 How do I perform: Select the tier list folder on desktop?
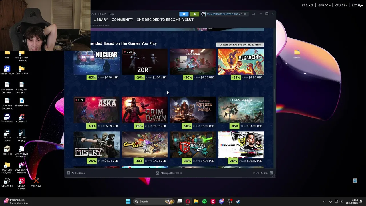click(x=297, y=54)
